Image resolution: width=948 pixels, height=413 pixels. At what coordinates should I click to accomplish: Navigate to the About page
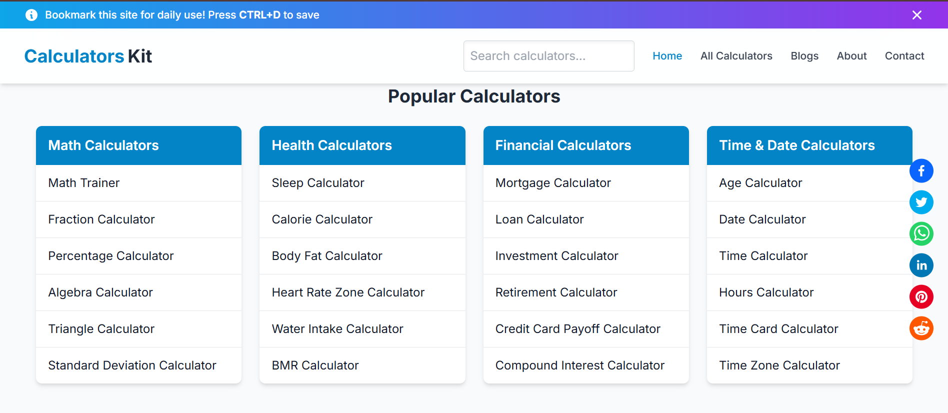click(x=851, y=56)
